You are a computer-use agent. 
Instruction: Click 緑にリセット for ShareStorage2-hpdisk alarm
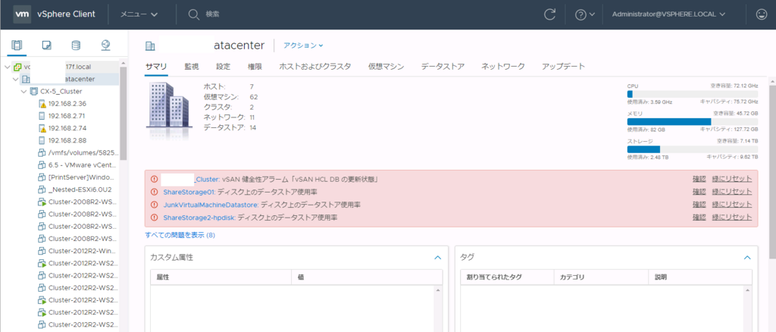point(732,218)
